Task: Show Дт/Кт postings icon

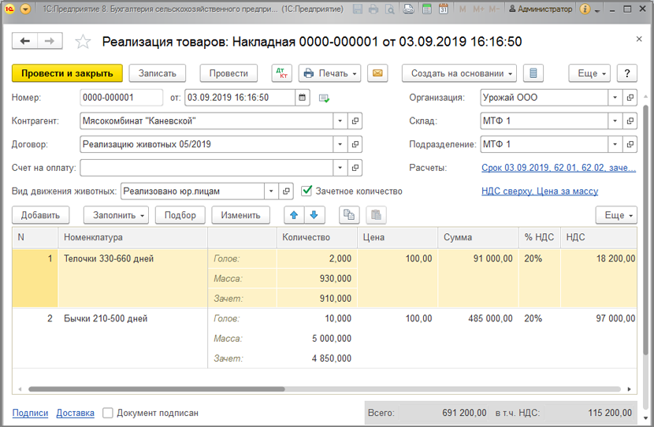Action: tap(281, 73)
